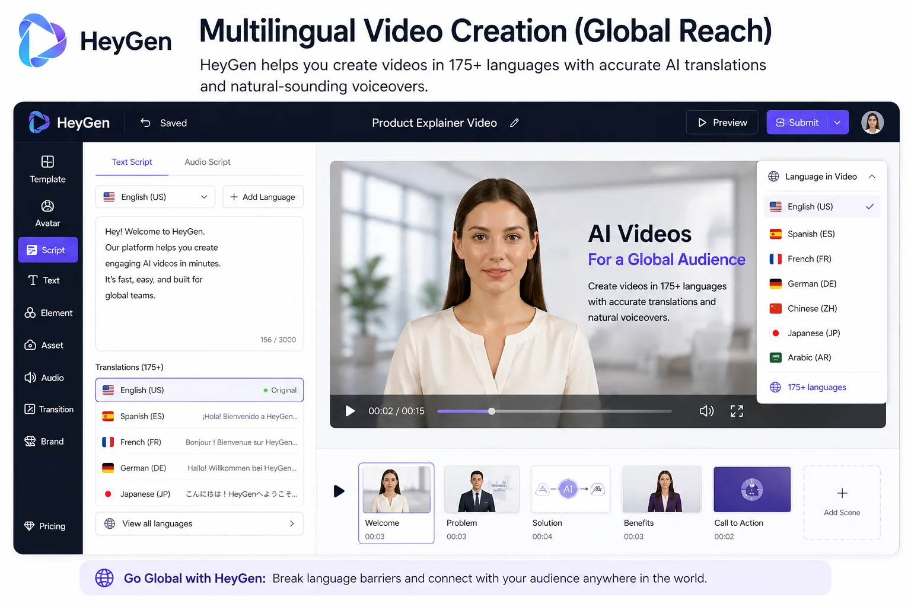Open the Welcome scene thumbnail
This screenshot has width=911, height=607.
coord(396,490)
